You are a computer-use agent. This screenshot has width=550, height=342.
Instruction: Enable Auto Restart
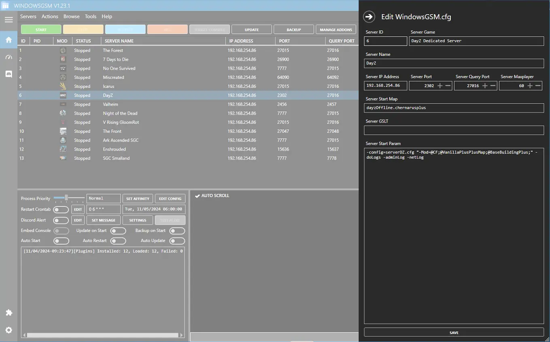(x=118, y=241)
